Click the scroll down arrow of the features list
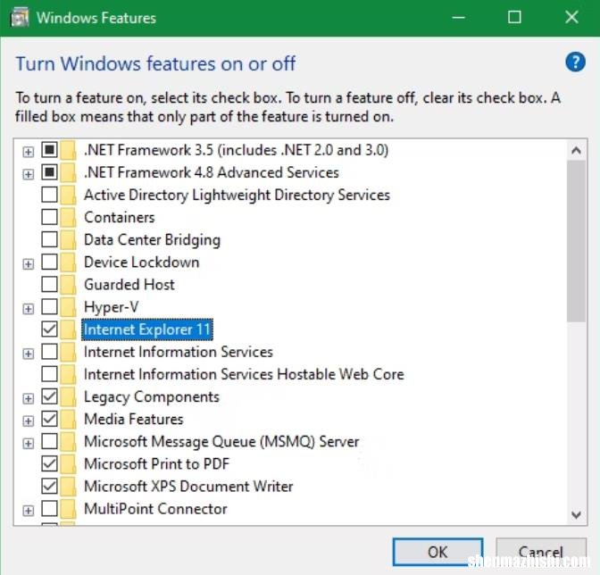The height and width of the screenshot is (575, 600). [576, 514]
